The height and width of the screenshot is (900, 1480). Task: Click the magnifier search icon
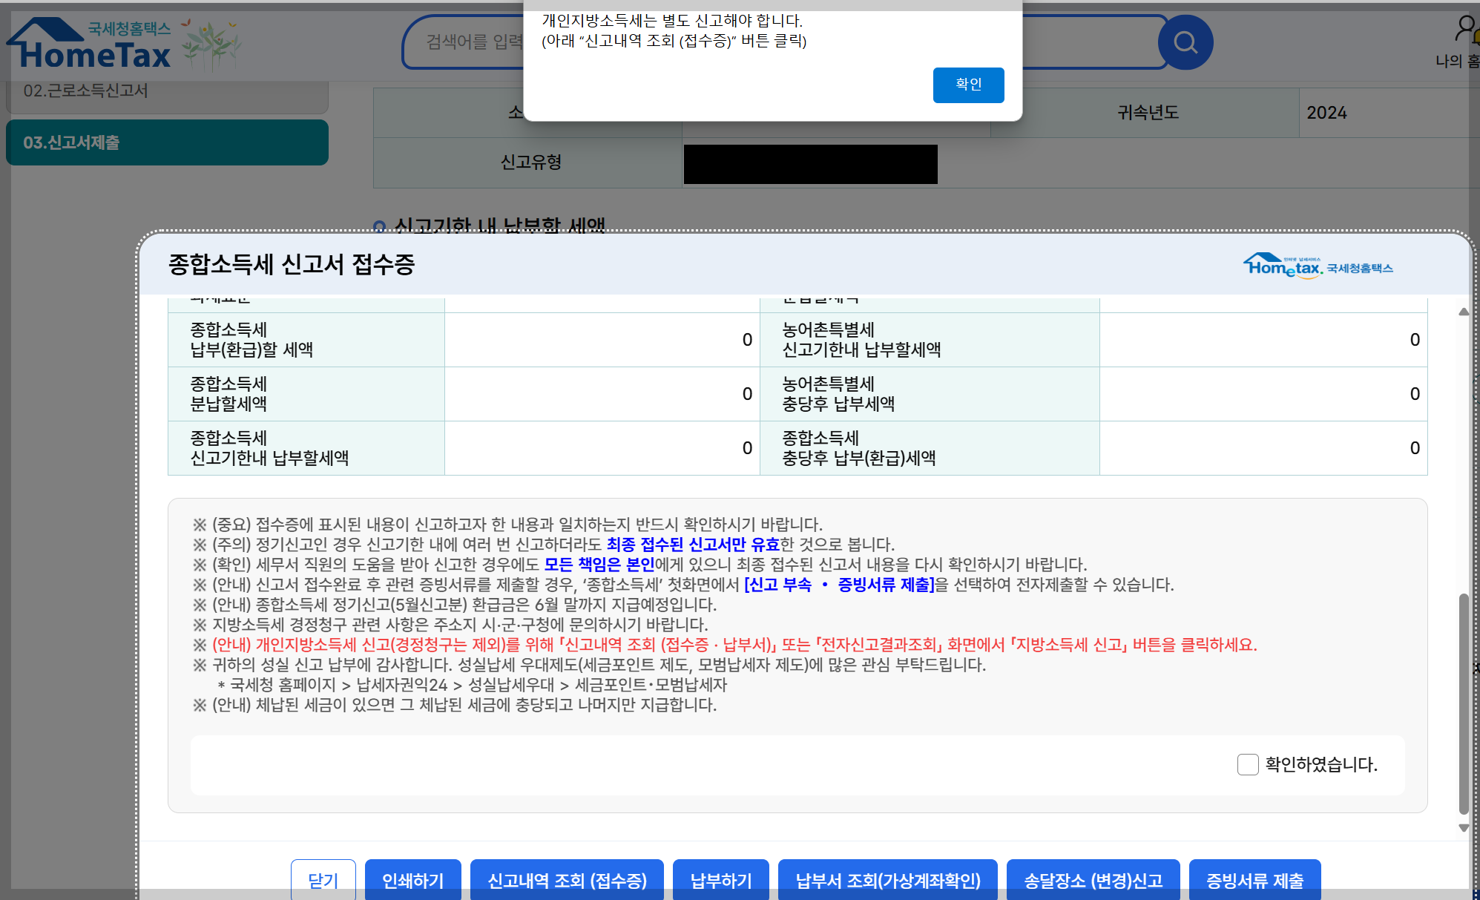1185,42
